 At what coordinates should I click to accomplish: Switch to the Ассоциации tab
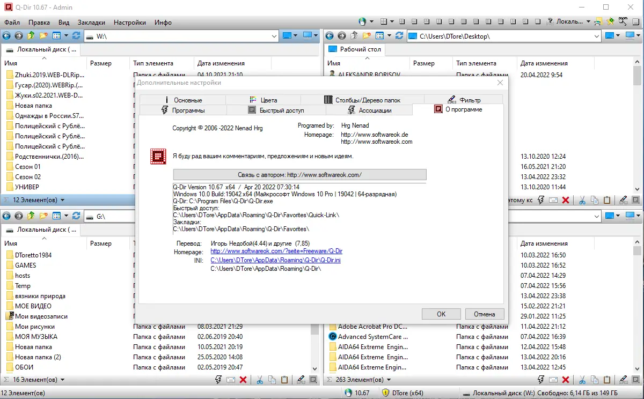tap(369, 110)
